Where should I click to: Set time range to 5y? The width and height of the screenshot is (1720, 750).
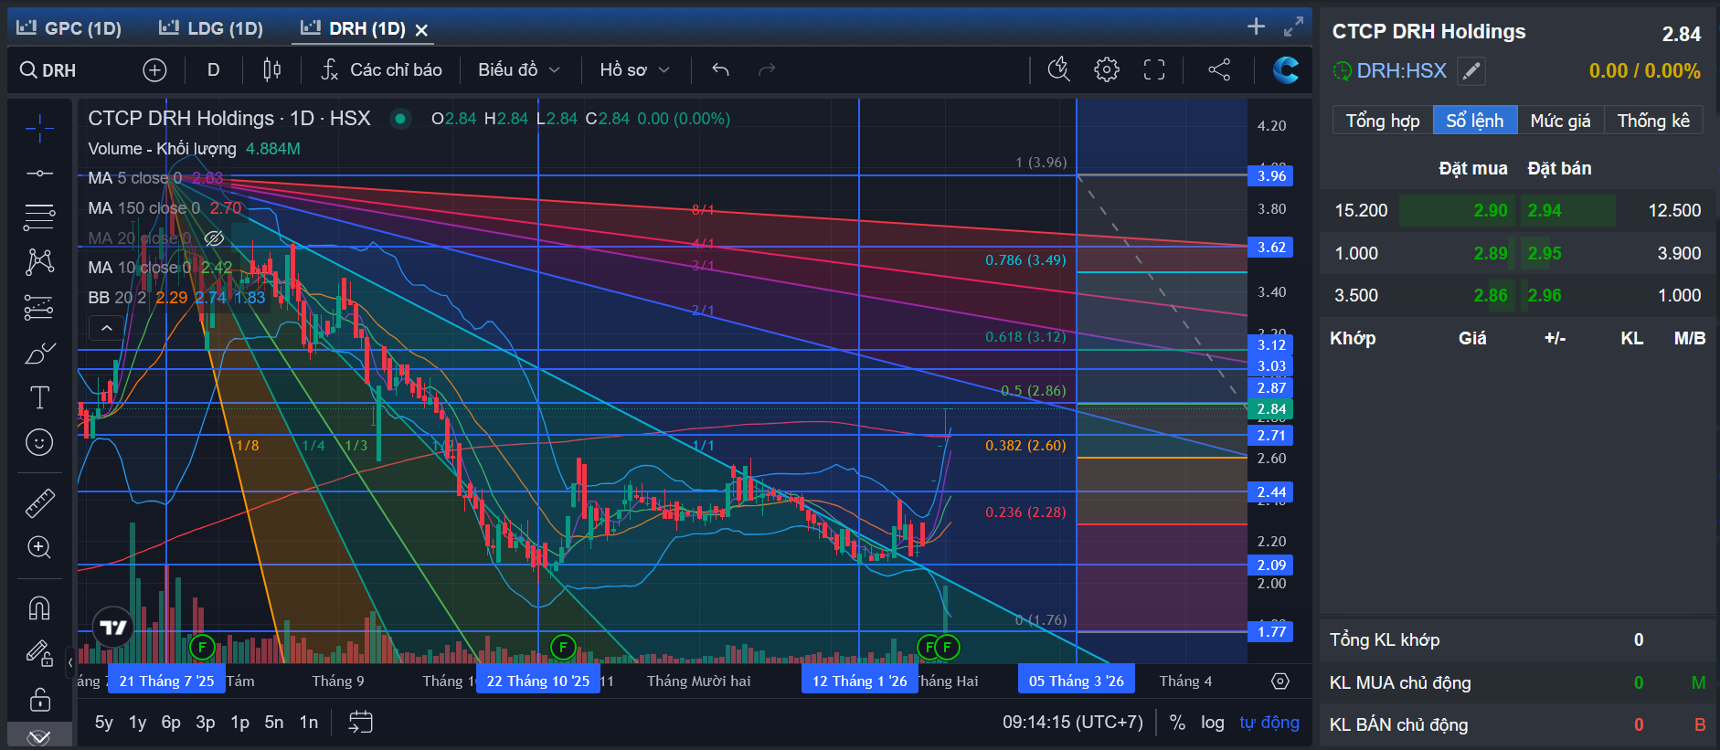(104, 723)
